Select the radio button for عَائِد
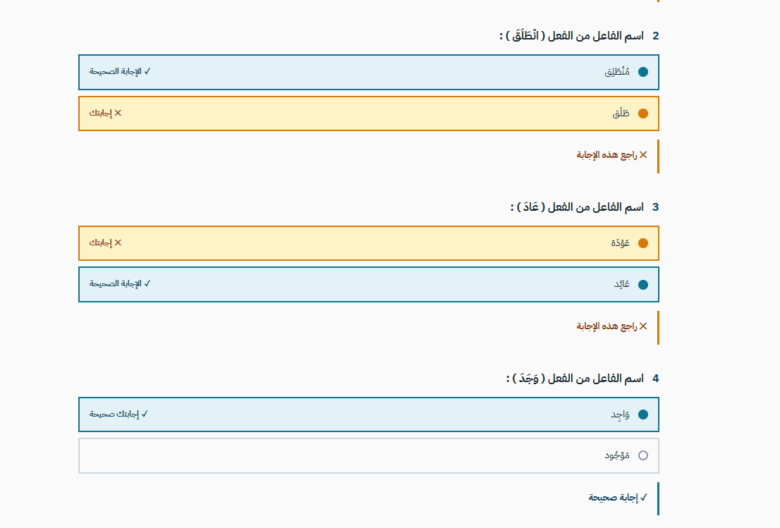The width and height of the screenshot is (780, 528). [x=643, y=285]
